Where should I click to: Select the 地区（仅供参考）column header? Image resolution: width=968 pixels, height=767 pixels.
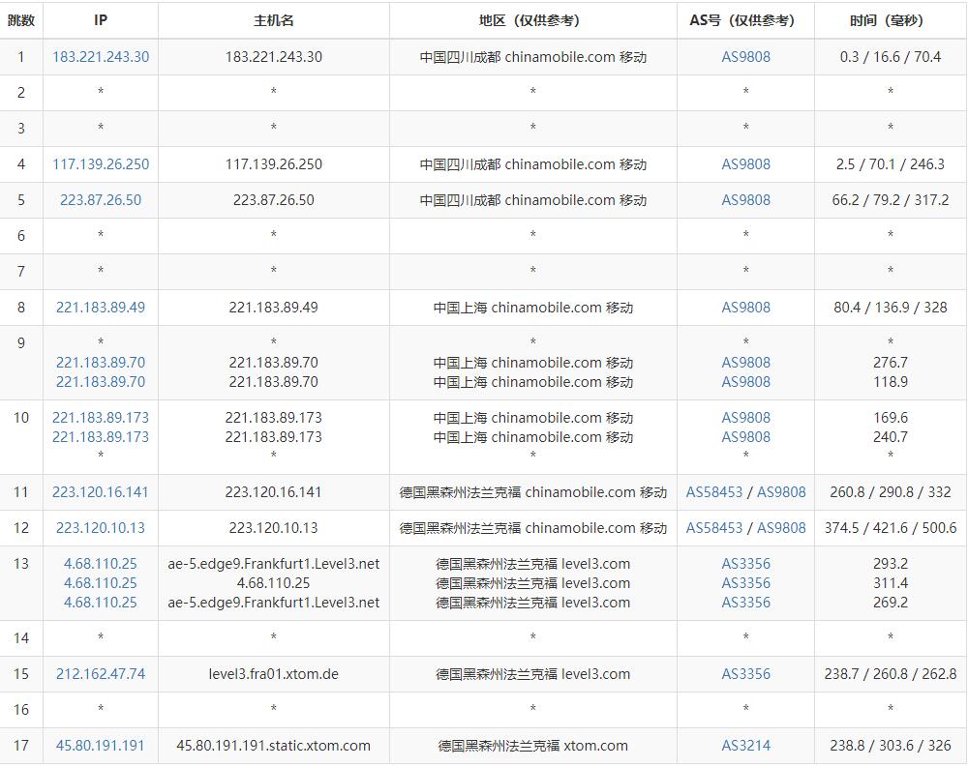532,20
